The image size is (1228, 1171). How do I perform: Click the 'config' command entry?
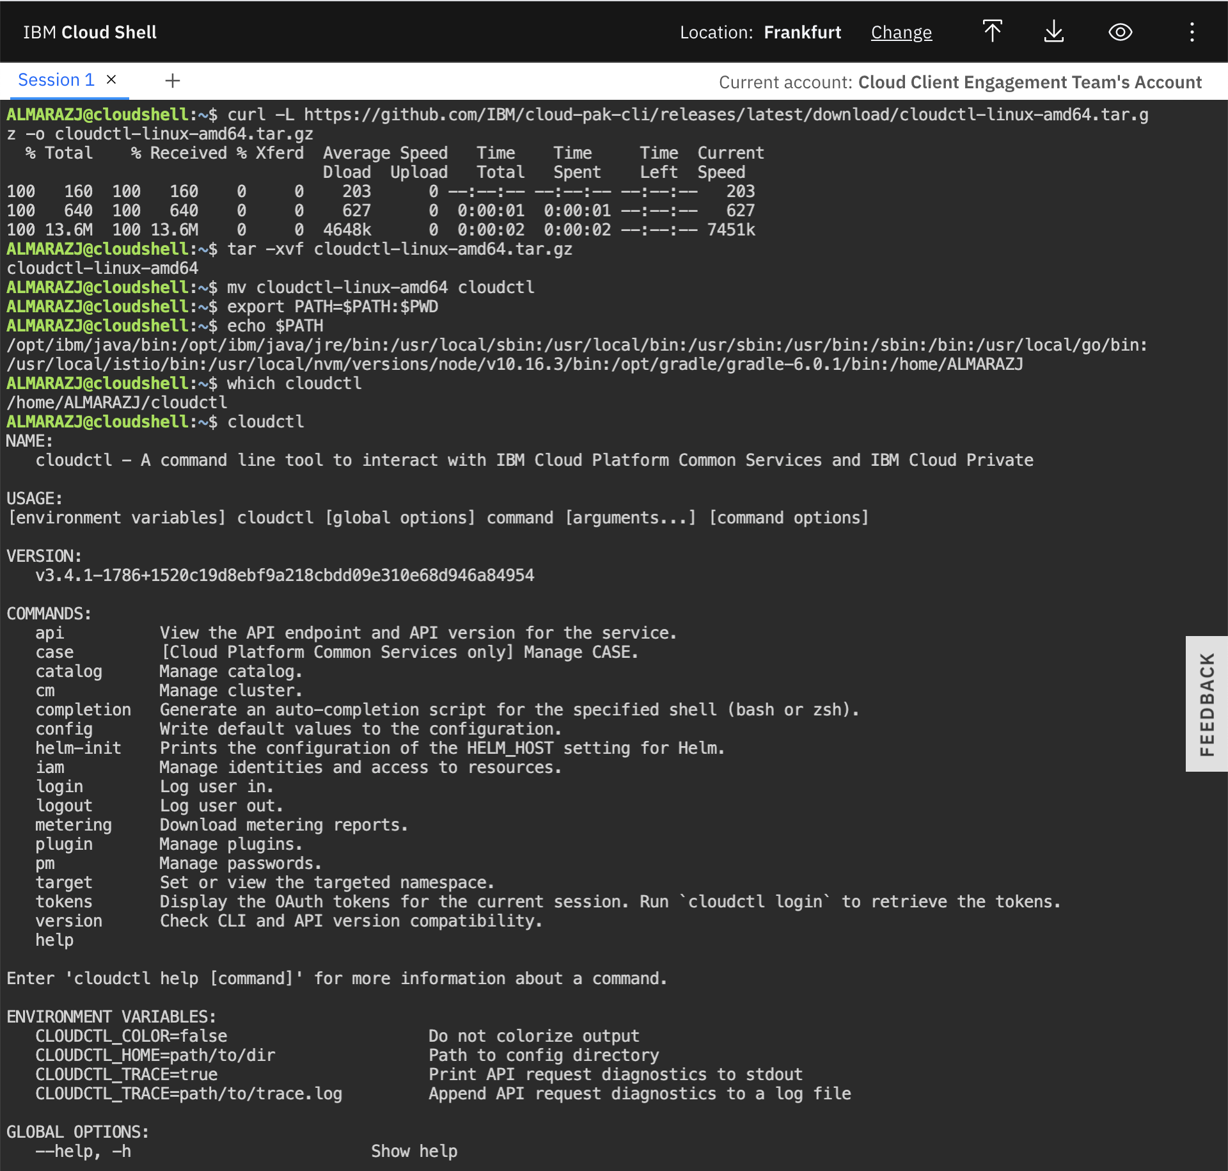coord(64,729)
